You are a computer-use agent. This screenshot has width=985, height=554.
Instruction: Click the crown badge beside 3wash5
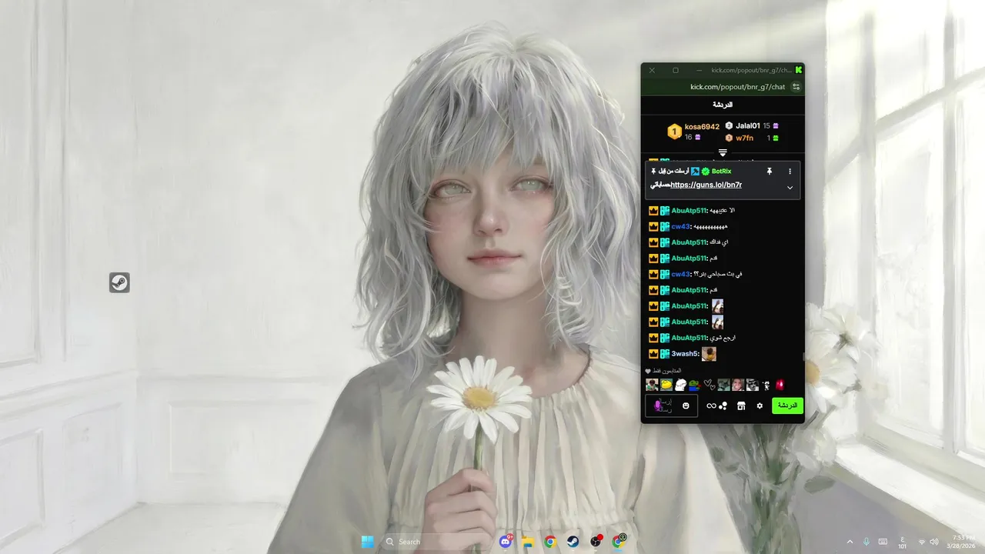pyautogui.click(x=653, y=354)
